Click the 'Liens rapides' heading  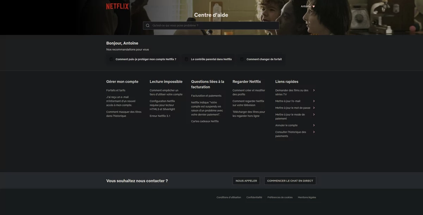[x=287, y=82]
